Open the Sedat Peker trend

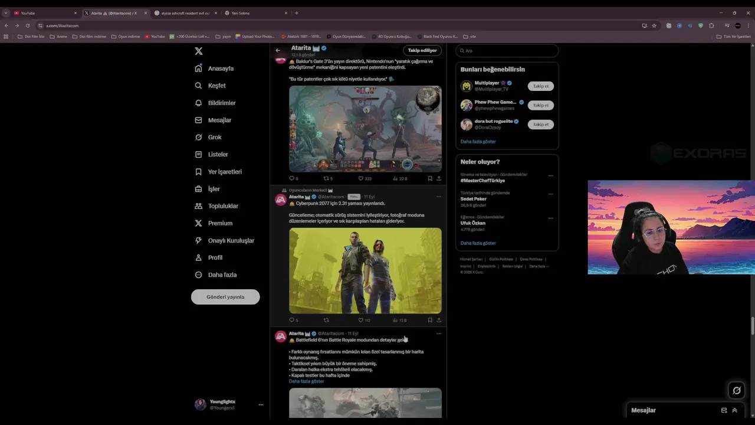tap(474, 199)
